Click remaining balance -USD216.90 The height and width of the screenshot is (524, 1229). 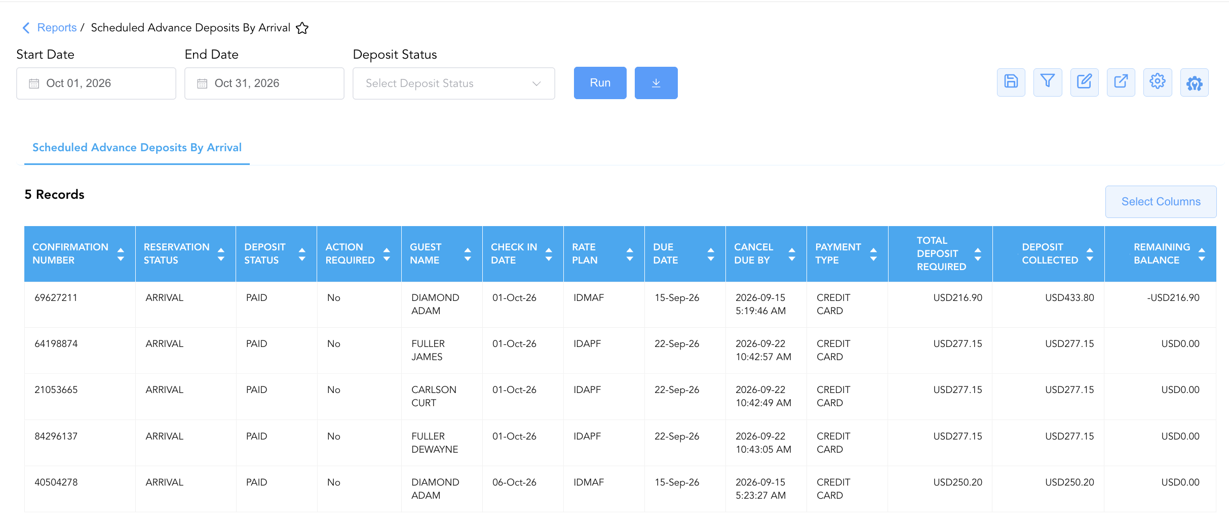(x=1173, y=298)
